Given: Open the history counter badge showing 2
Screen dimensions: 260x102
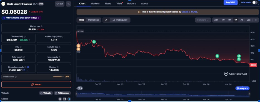Looking at the screenshot, I should (x=80, y=88).
